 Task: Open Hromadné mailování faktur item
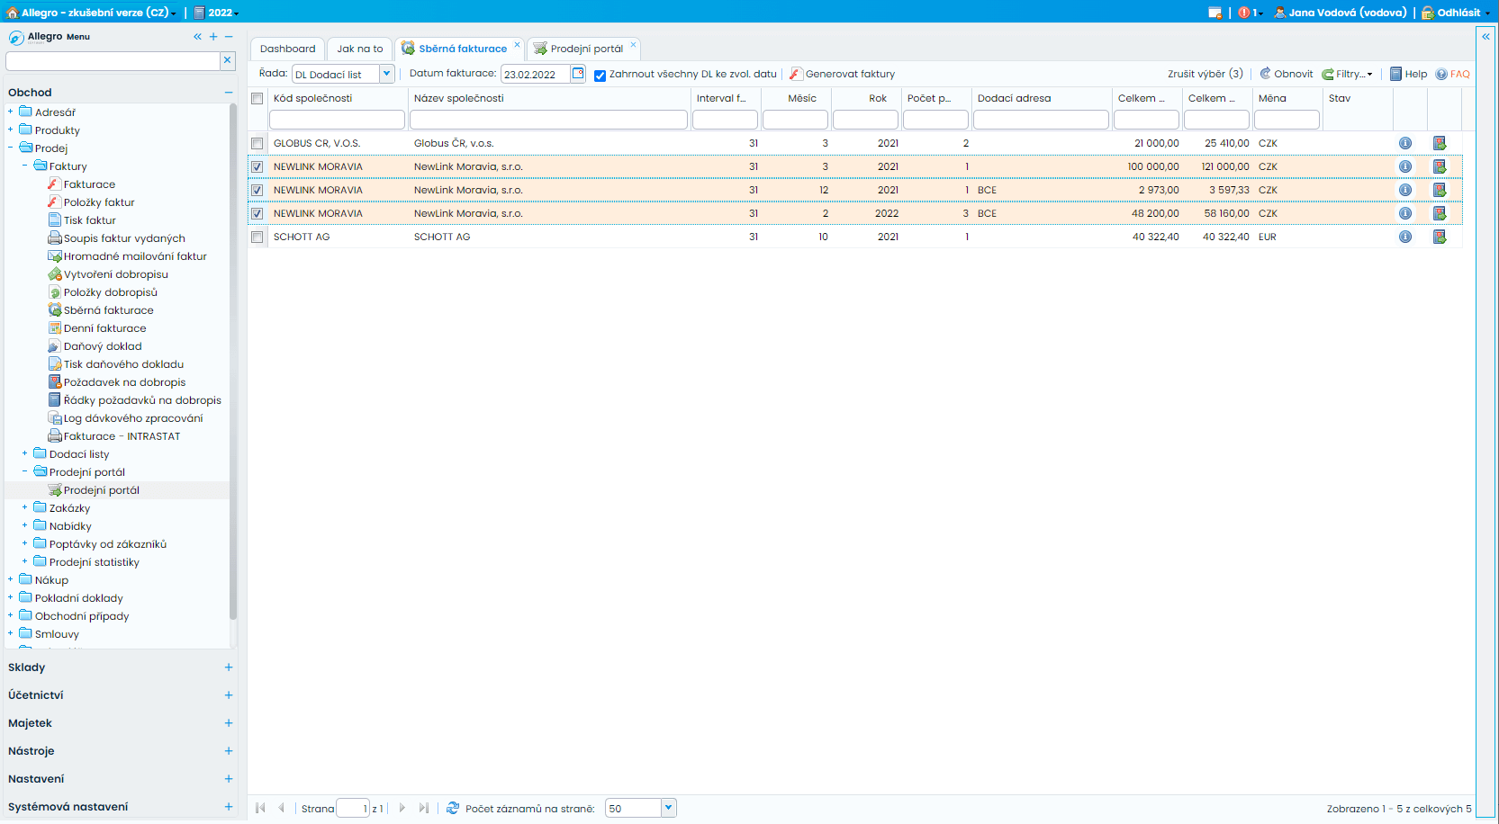pos(127,256)
